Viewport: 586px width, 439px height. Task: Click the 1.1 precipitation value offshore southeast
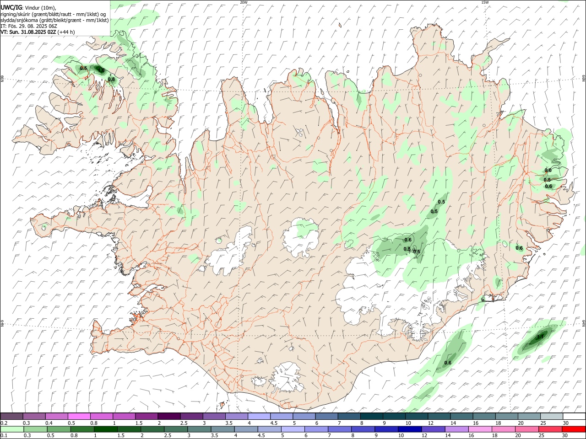tap(540, 337)
